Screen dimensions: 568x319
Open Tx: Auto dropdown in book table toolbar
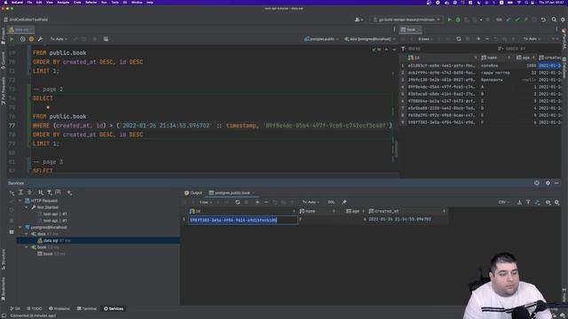tap(532, 39)
